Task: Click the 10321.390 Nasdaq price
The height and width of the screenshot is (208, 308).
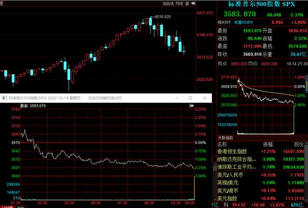Action: pos(294,159)
